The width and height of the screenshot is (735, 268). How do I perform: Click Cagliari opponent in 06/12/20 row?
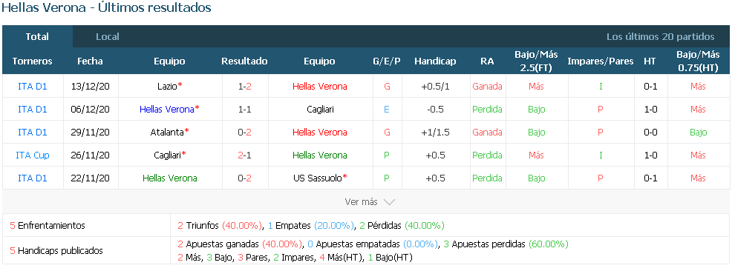[320, 109]
